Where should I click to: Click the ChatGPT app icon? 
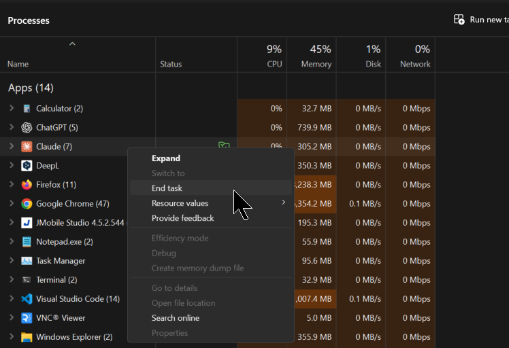(x=27, y=128)
